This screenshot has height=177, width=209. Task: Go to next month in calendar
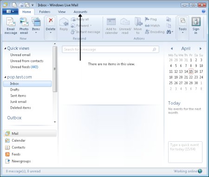pyautogui.click(x=201, y=49)
